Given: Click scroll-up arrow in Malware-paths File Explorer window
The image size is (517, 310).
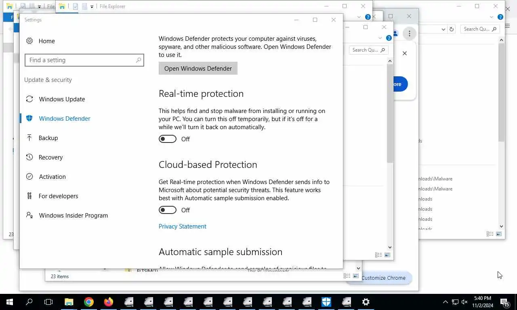Looking at the screenshot, I should (x=501, y=40).
